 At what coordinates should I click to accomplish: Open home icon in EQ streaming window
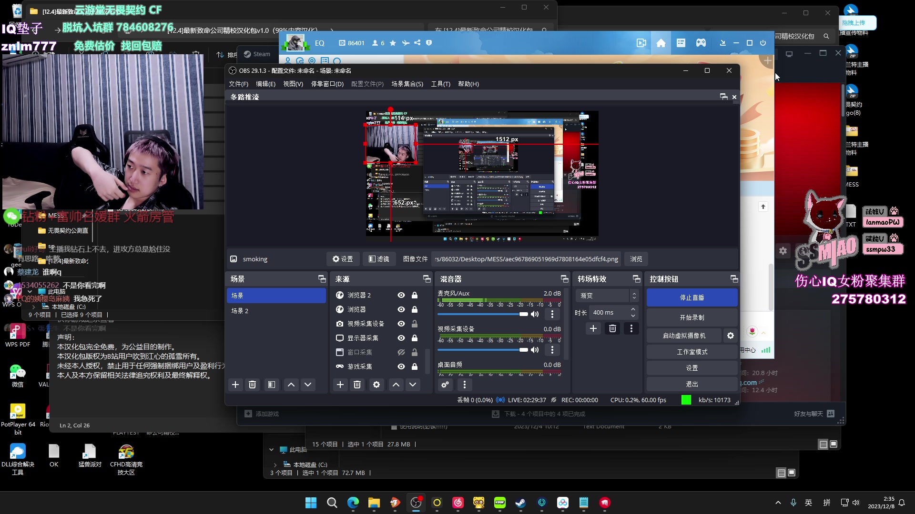pos(661,43)
